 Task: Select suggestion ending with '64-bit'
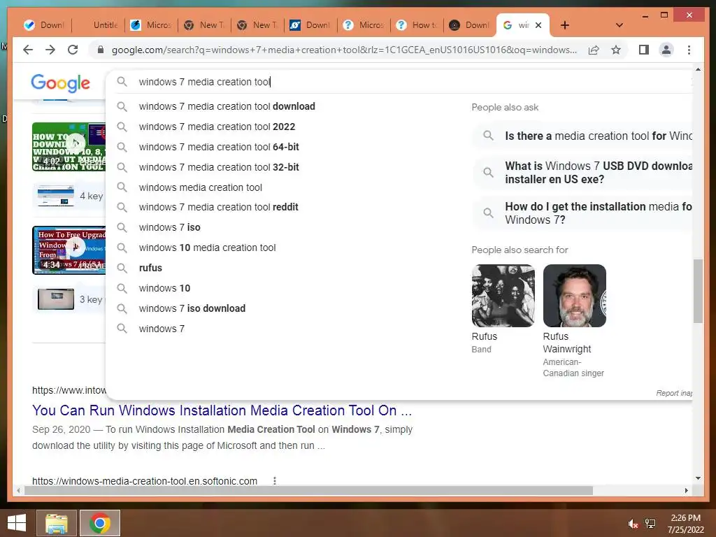click(219, 147)
